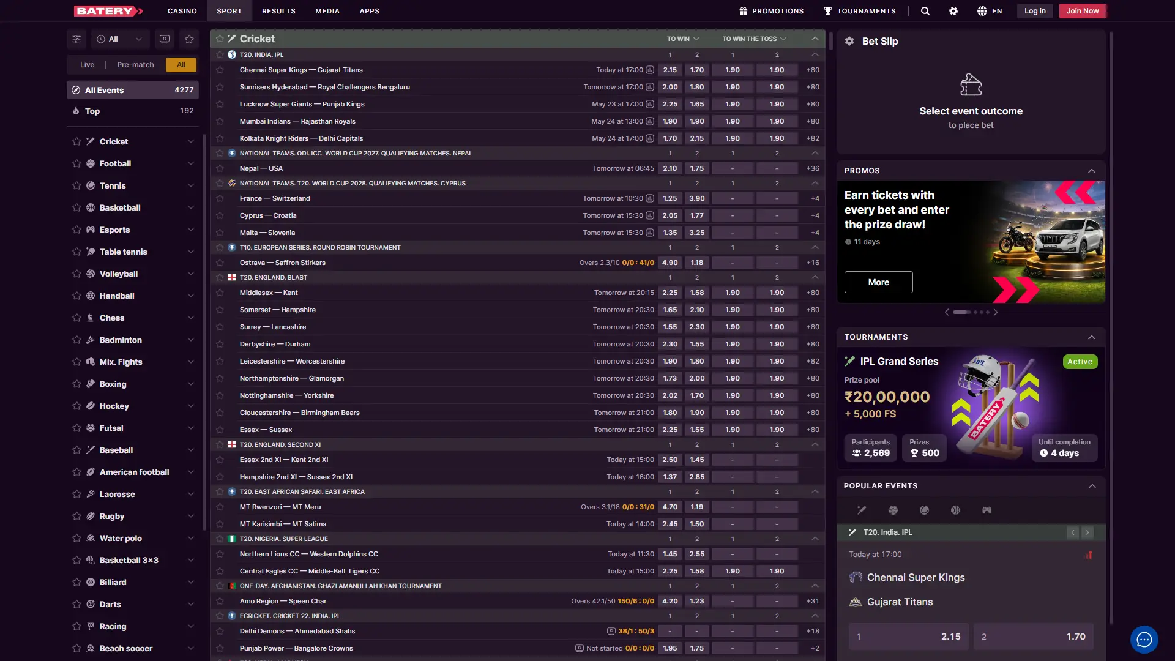Viewport: 1175px width, 661px height.
Task: Expand Basketball in the sidebar
Action: coord(190,207)
